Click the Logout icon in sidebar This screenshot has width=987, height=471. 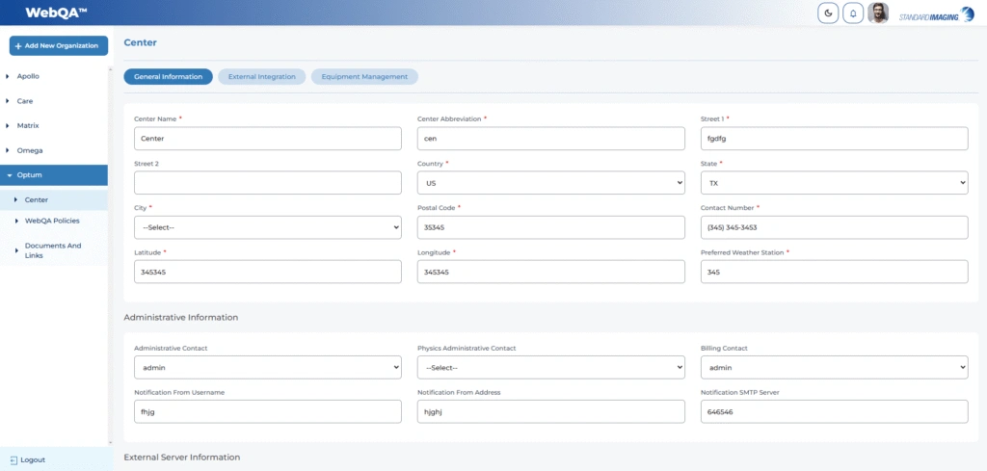coord(13,459)
